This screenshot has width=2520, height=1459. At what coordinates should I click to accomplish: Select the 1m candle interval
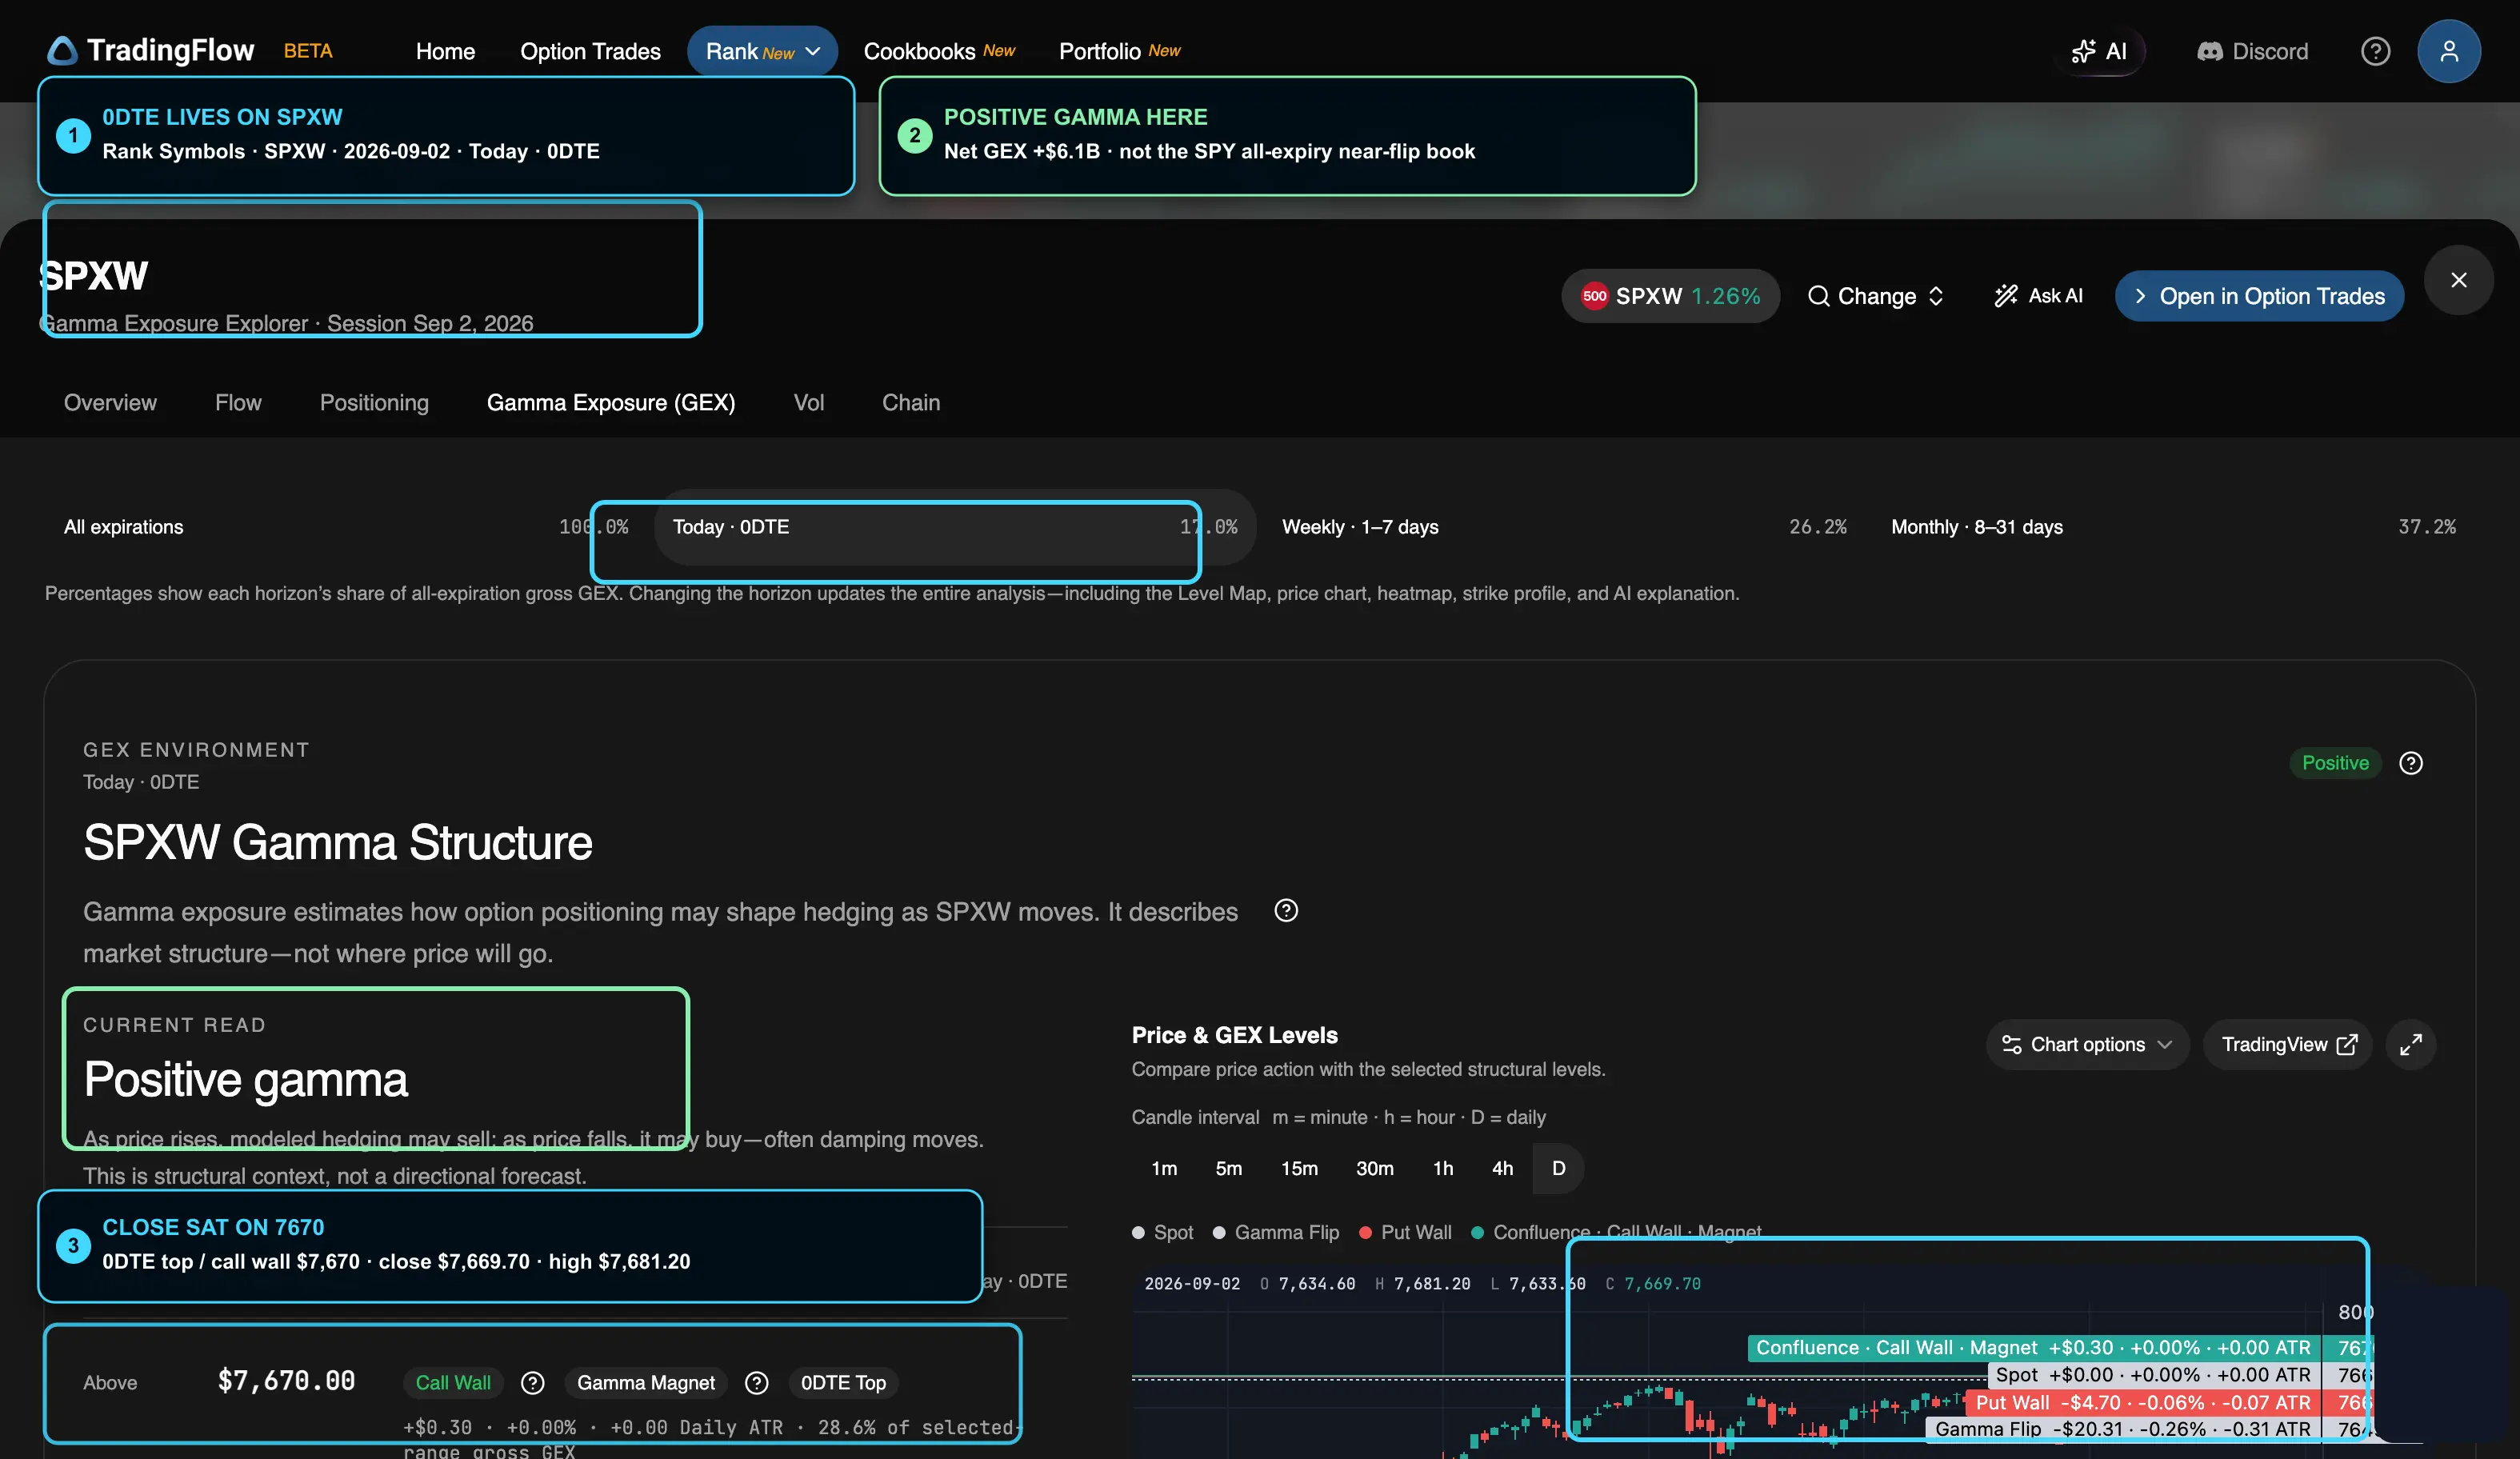(x=1164, y=1168)
